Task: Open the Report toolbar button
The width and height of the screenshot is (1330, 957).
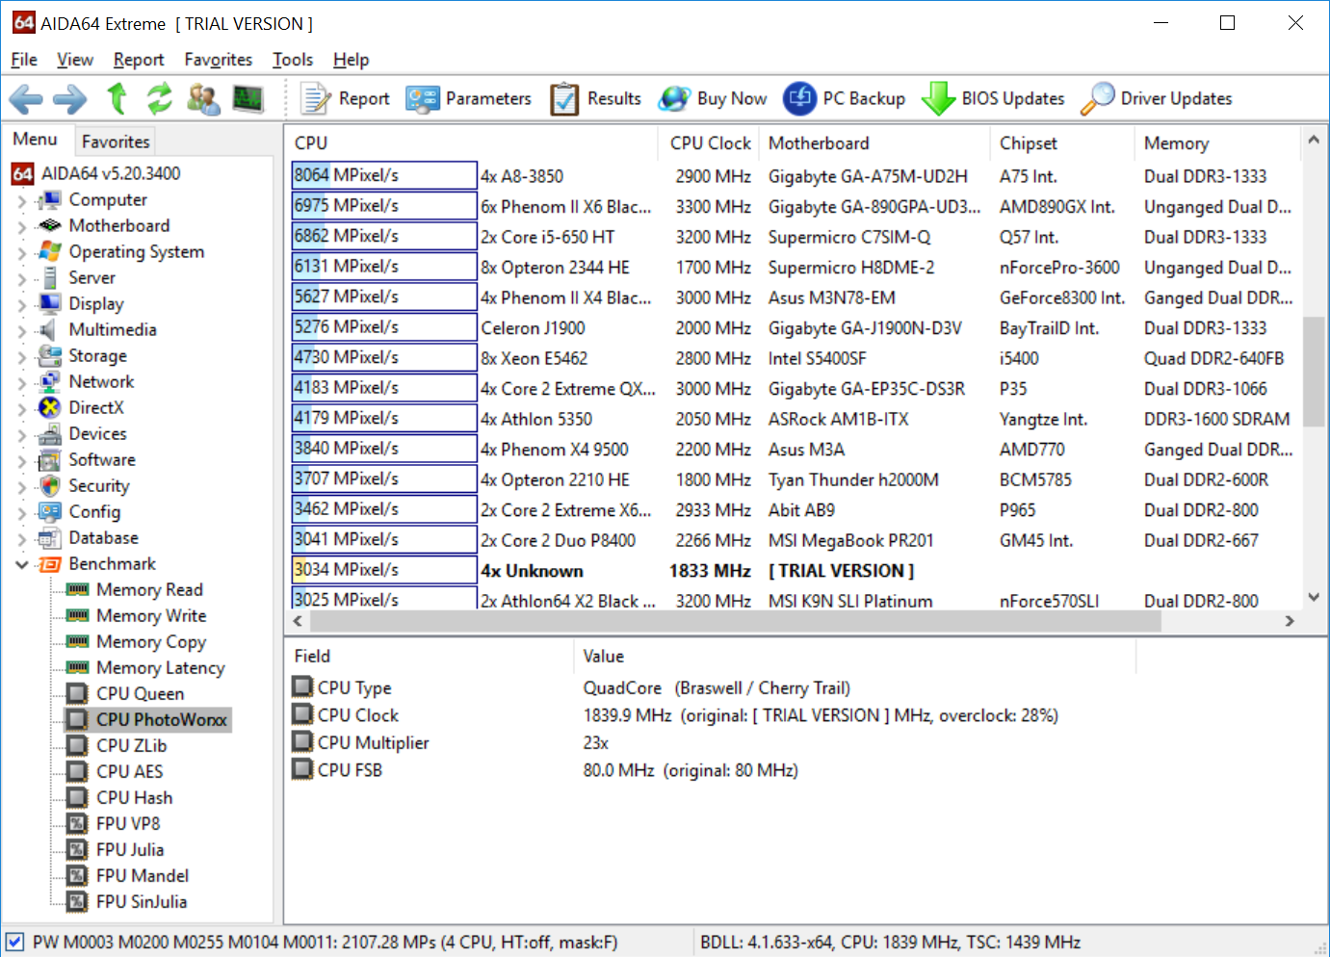Action: [345, 98]
